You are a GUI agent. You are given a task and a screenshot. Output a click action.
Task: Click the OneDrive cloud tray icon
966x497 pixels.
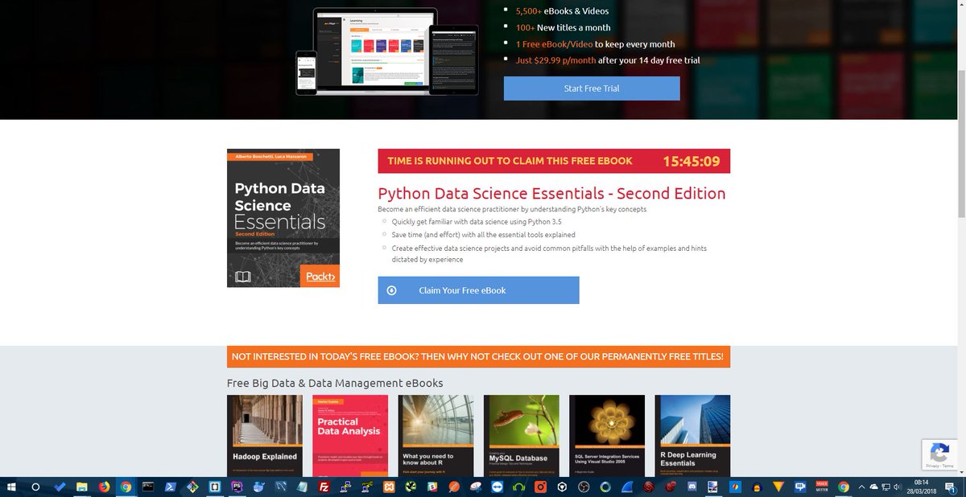tap(873, 487)
